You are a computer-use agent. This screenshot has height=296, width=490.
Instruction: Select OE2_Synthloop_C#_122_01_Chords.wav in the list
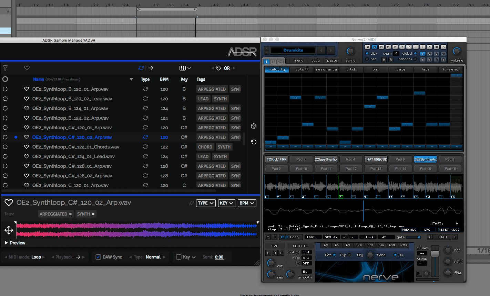[x=76, y=147]
